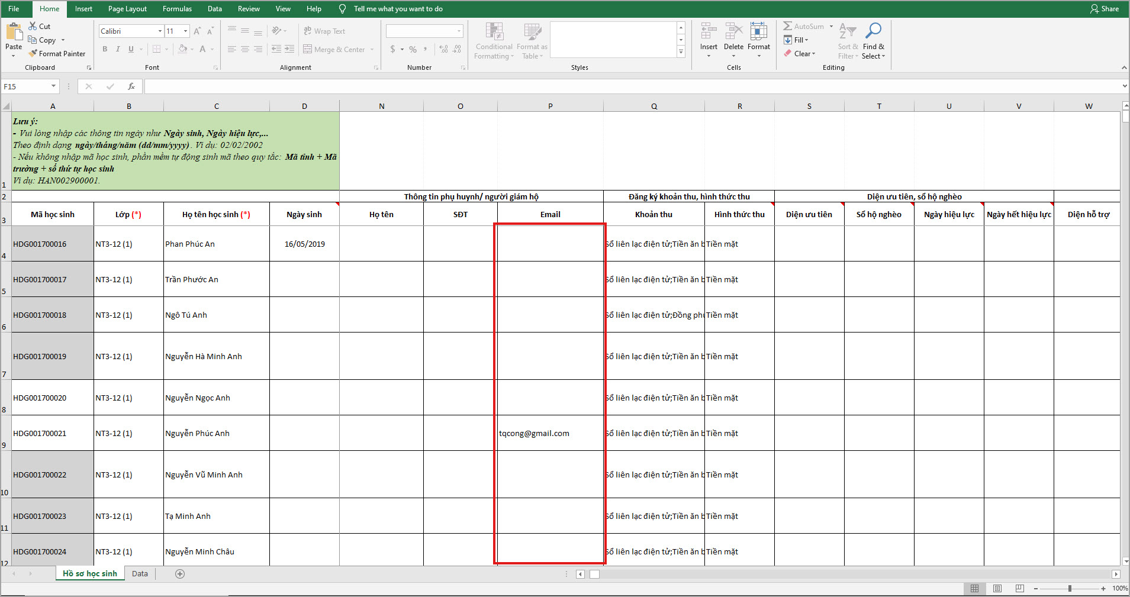Open Format as Table in the Styles group
Image resolution: width=1130 pixels, height=597 pixels.
point(532,41)
